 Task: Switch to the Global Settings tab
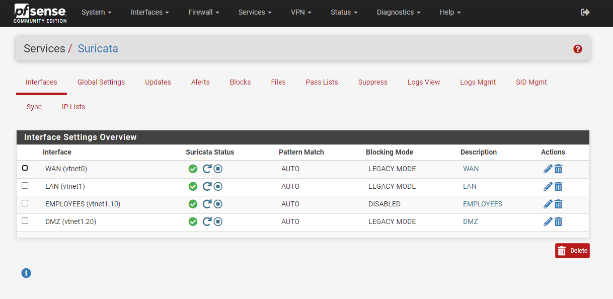click(101, 82)
